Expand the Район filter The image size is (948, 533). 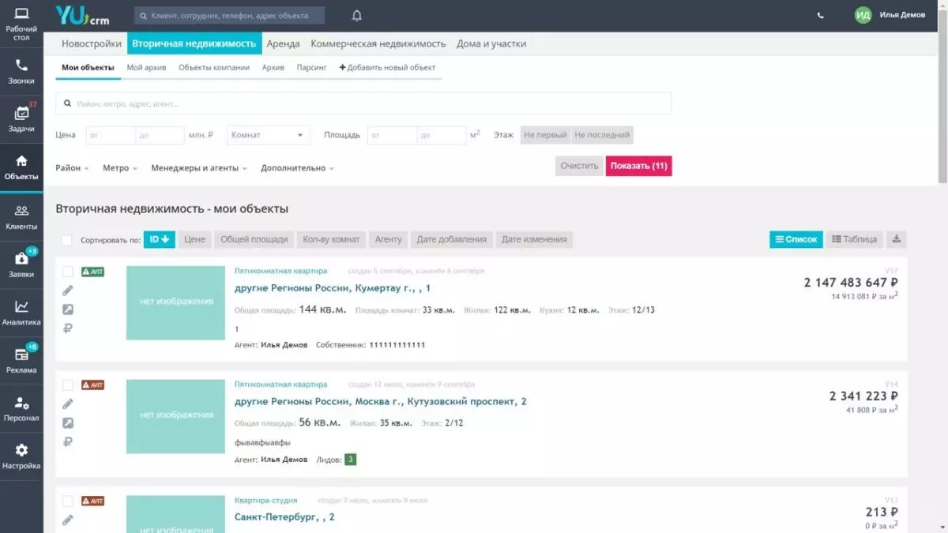click(72, 168)
